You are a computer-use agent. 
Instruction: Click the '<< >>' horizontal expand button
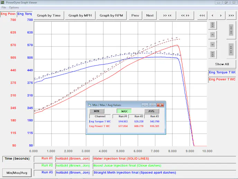click(185, 15)
